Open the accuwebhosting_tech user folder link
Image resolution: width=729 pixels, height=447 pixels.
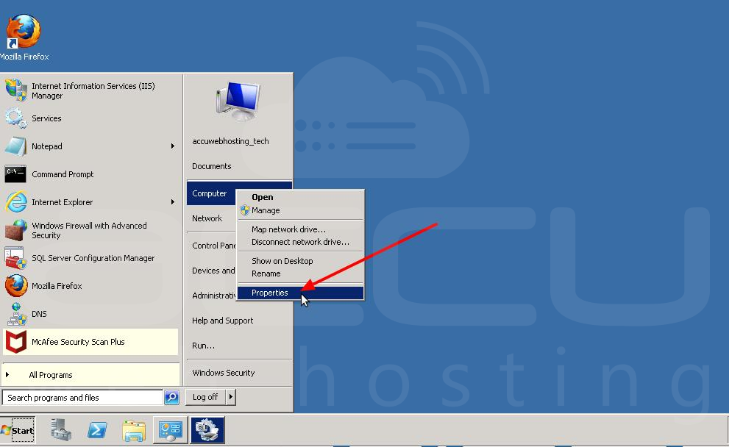point(230,141)
